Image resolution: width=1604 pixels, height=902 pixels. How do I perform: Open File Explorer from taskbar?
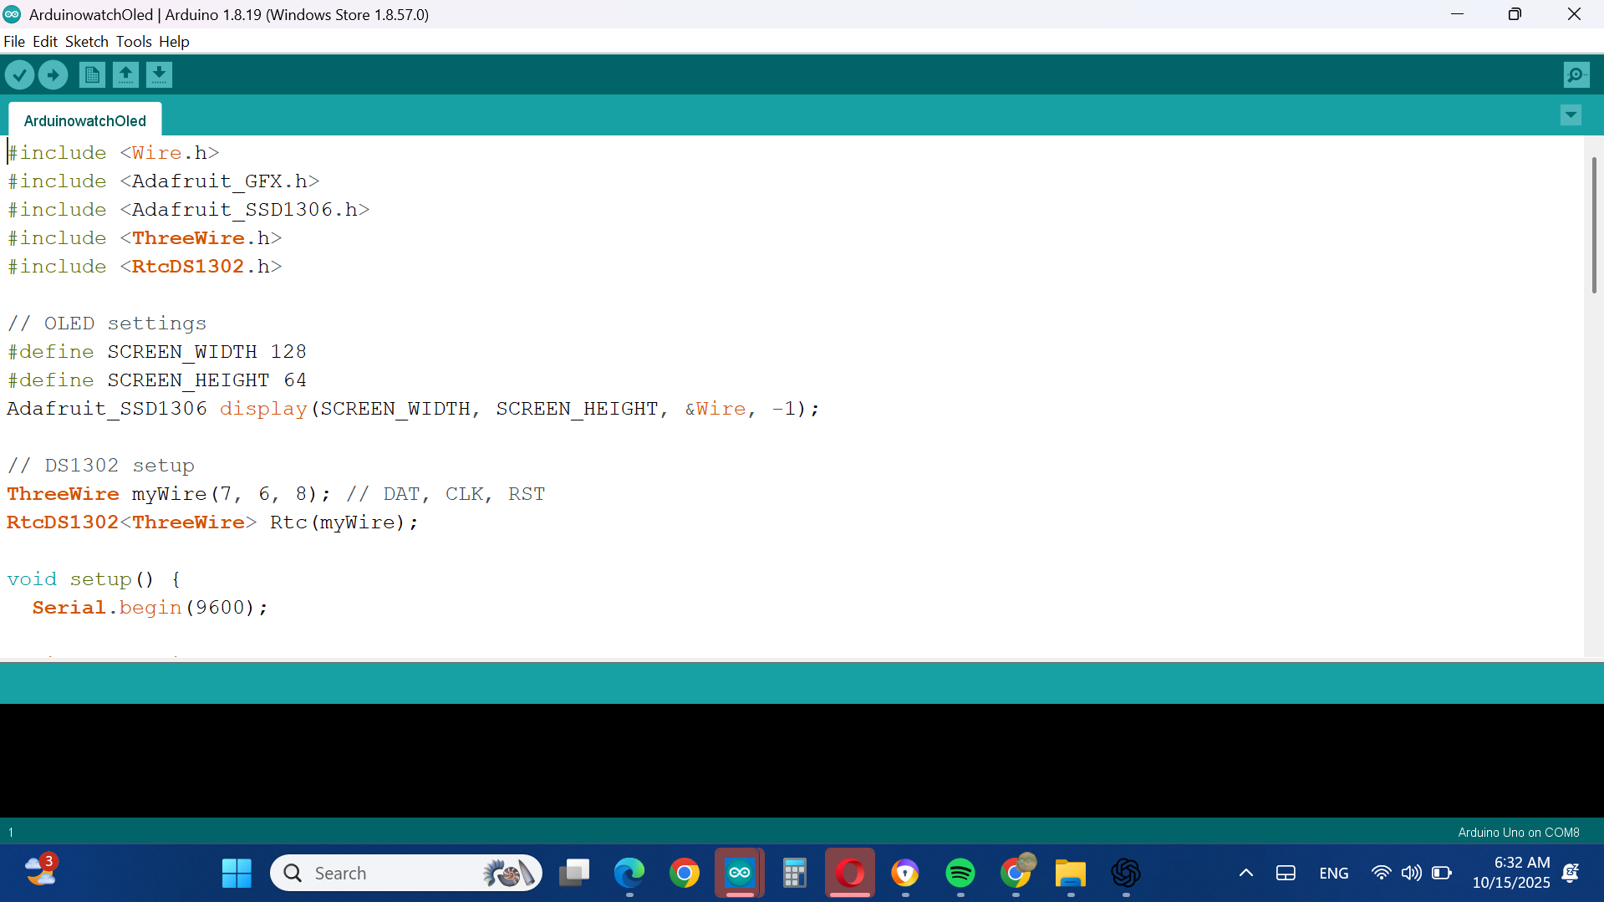coord(1071,874)
